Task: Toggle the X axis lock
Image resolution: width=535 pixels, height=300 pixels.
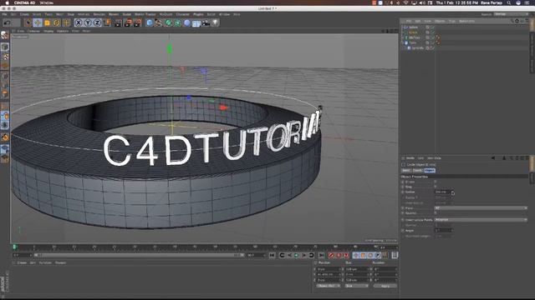Action: coord(79,22)
